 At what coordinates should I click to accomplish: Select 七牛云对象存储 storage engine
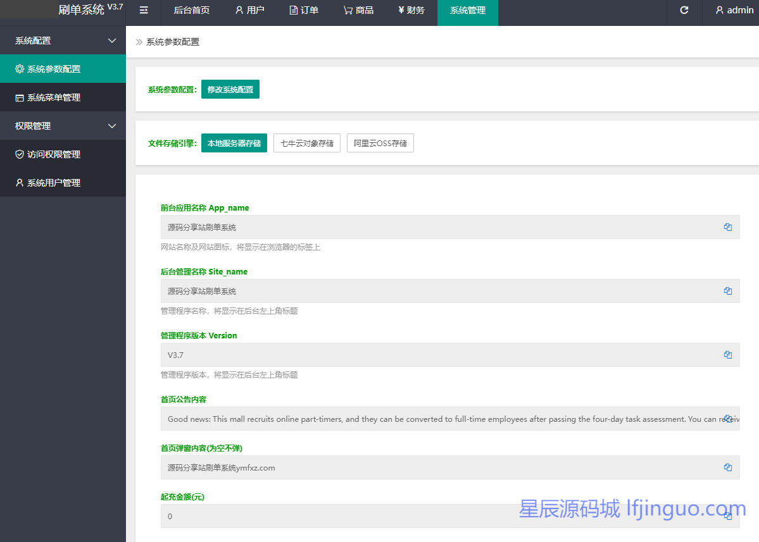tap(307, 143)
